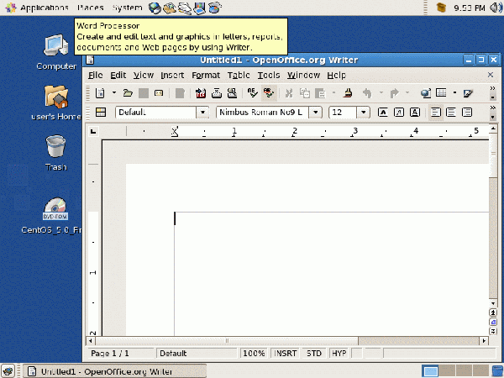Click the Untitled1 taskbar window button
Image resolution: width=504 pixels, height=378 pixels.
click(x=105, y=370)
